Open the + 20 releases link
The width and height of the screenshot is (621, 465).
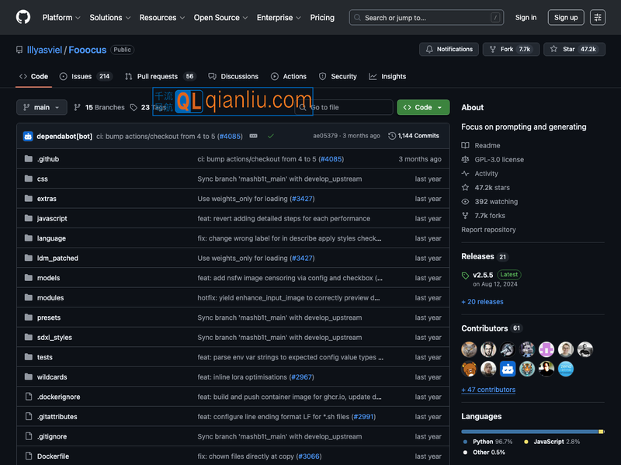482,301
